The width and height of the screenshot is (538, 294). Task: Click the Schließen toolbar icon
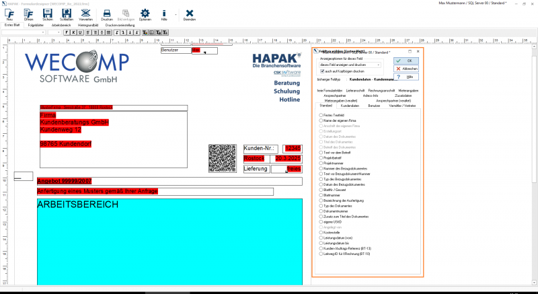pyautogui.click(x=67, y=14)
